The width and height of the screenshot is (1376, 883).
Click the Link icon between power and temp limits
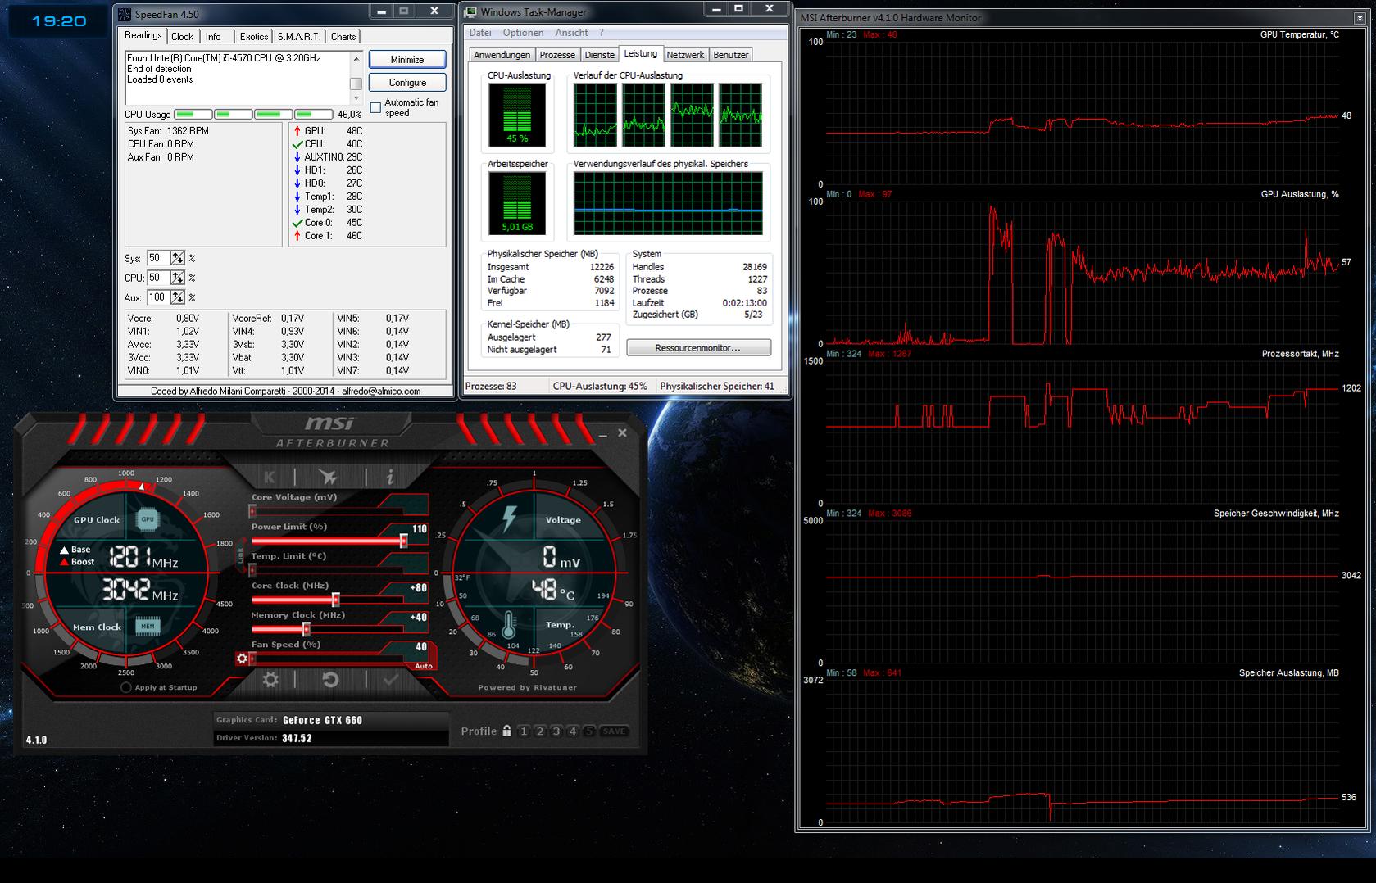(x=241, y=555)
